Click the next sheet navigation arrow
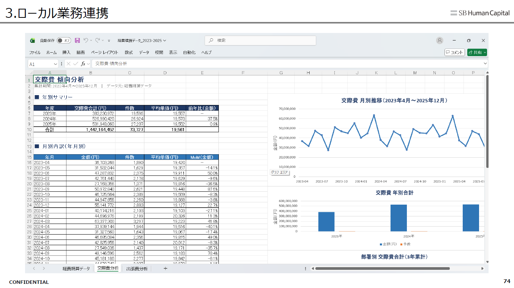 click(x=44, y=268)
